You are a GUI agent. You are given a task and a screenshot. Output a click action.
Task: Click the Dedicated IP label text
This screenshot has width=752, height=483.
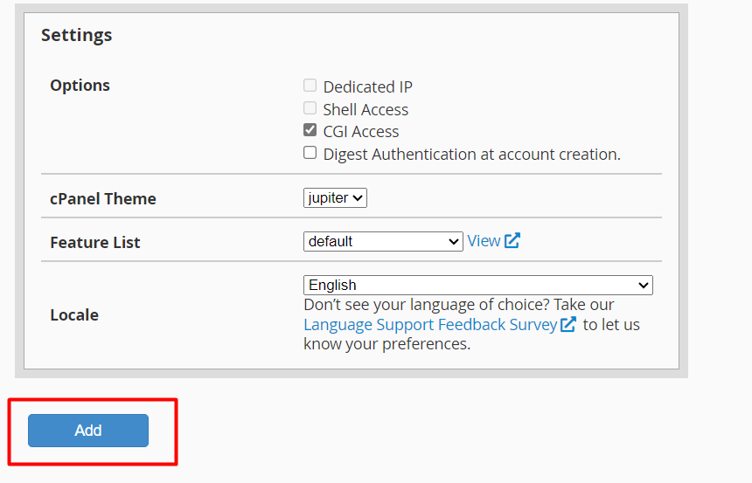coord(367,87)
